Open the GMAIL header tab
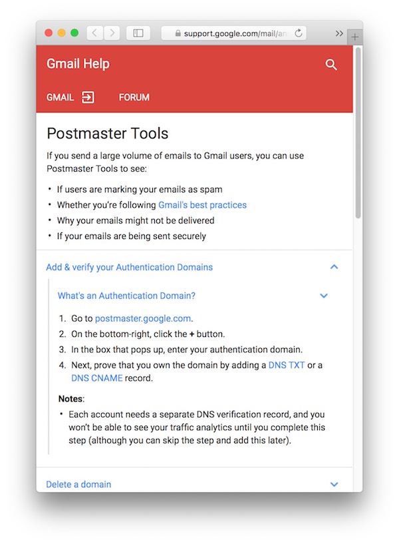This screenshot has width=399, height=544. coord(61,97)
